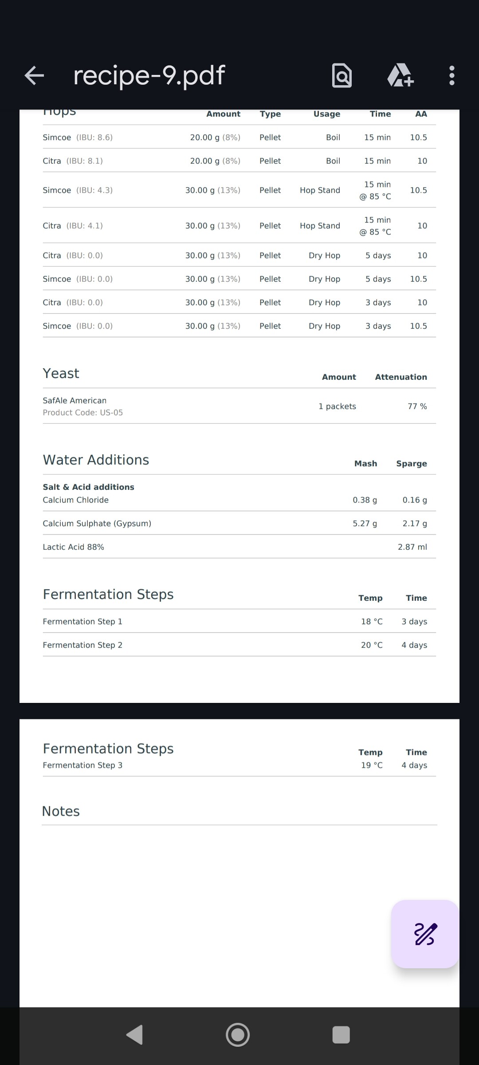This screenshot has height=1065, width=479.
Task: Tap the purple annotate pen button
Action: [425, 934]
